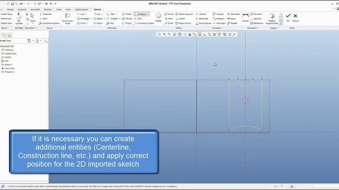Select the Spline tool
The image size is (339, 190).
[97, 23]
